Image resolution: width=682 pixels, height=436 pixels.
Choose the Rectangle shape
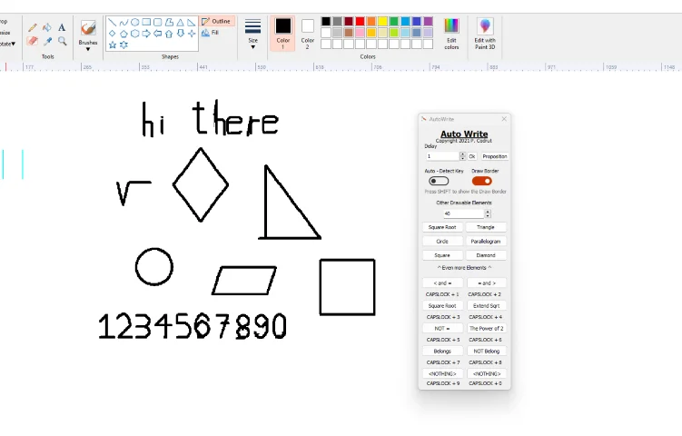point(146,22)
